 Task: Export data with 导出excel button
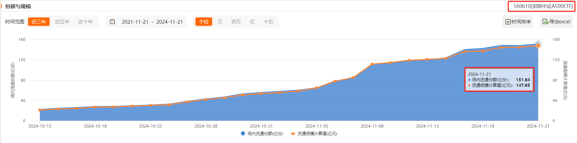[x=556, y=22]
